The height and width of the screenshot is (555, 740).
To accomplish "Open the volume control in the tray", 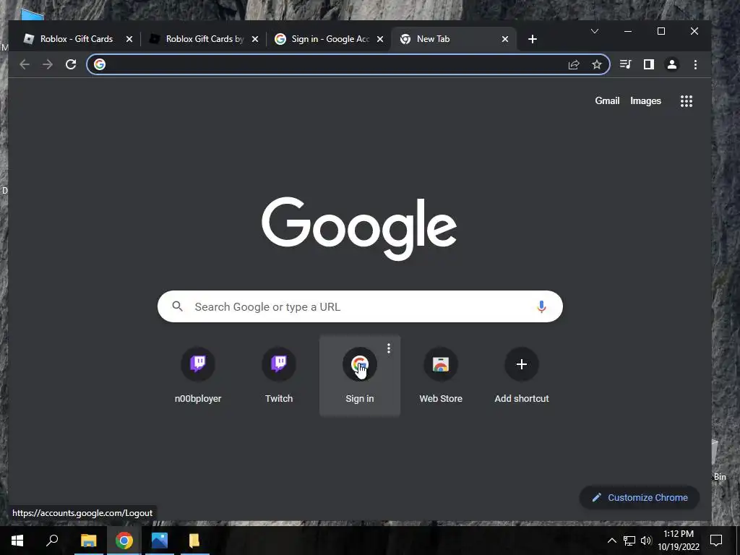I will 645,541.
